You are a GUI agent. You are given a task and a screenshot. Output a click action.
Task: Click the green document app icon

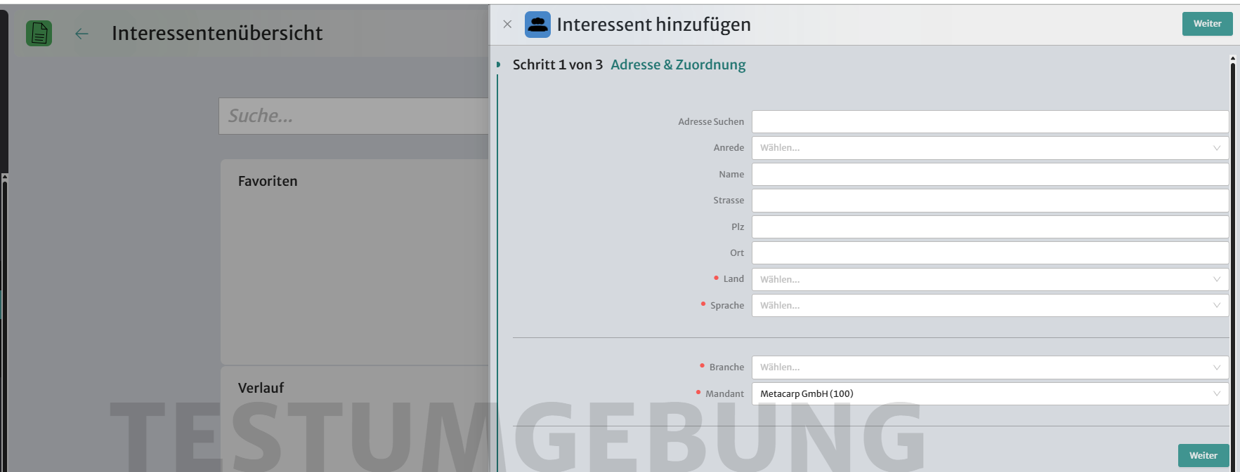pyautogui.click(x=39, y=33)
